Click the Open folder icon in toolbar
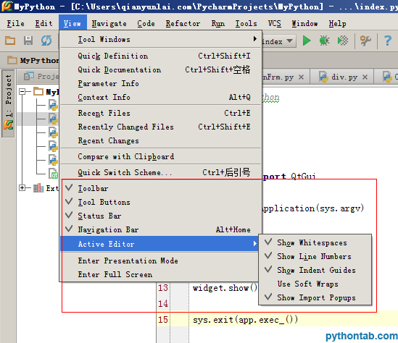Viewport: 398px width, 343px height. coord(10,41)
